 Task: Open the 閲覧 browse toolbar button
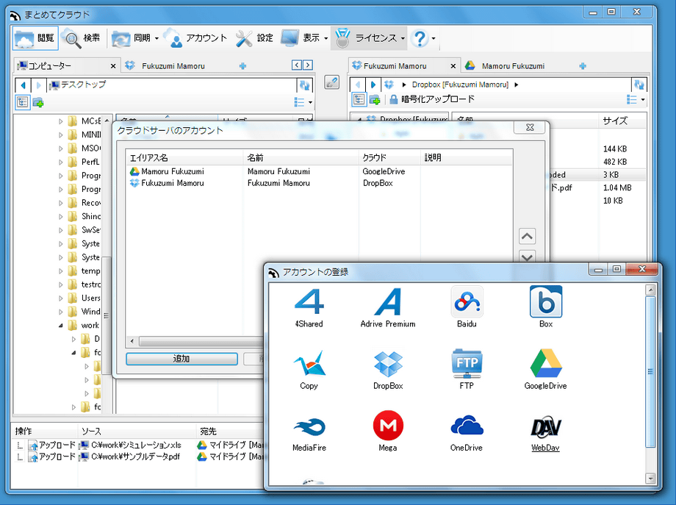tap(35, 38)
